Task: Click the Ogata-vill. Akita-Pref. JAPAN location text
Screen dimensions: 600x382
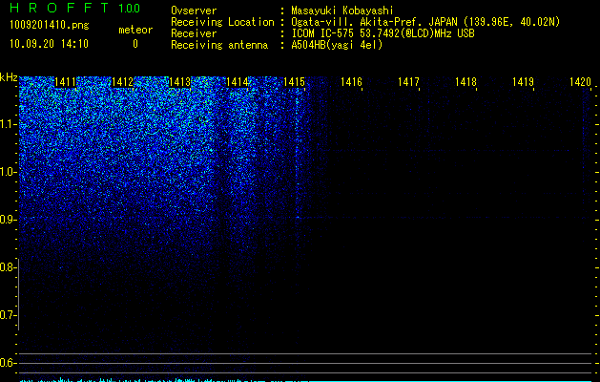Action: [x=425, y=22]
